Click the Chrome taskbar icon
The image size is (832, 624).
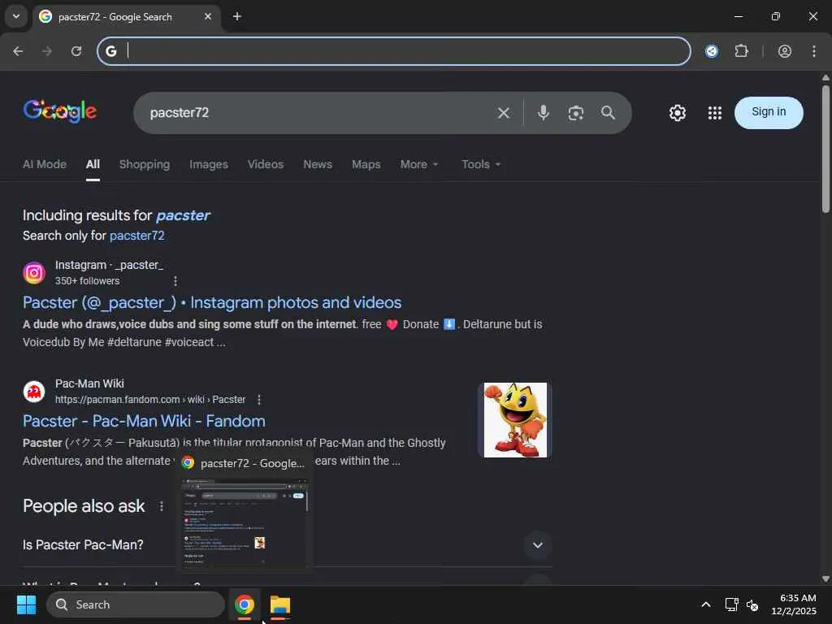tap(244, 604)
